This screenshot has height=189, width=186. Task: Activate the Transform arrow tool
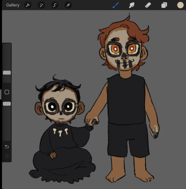click(68, 5)
